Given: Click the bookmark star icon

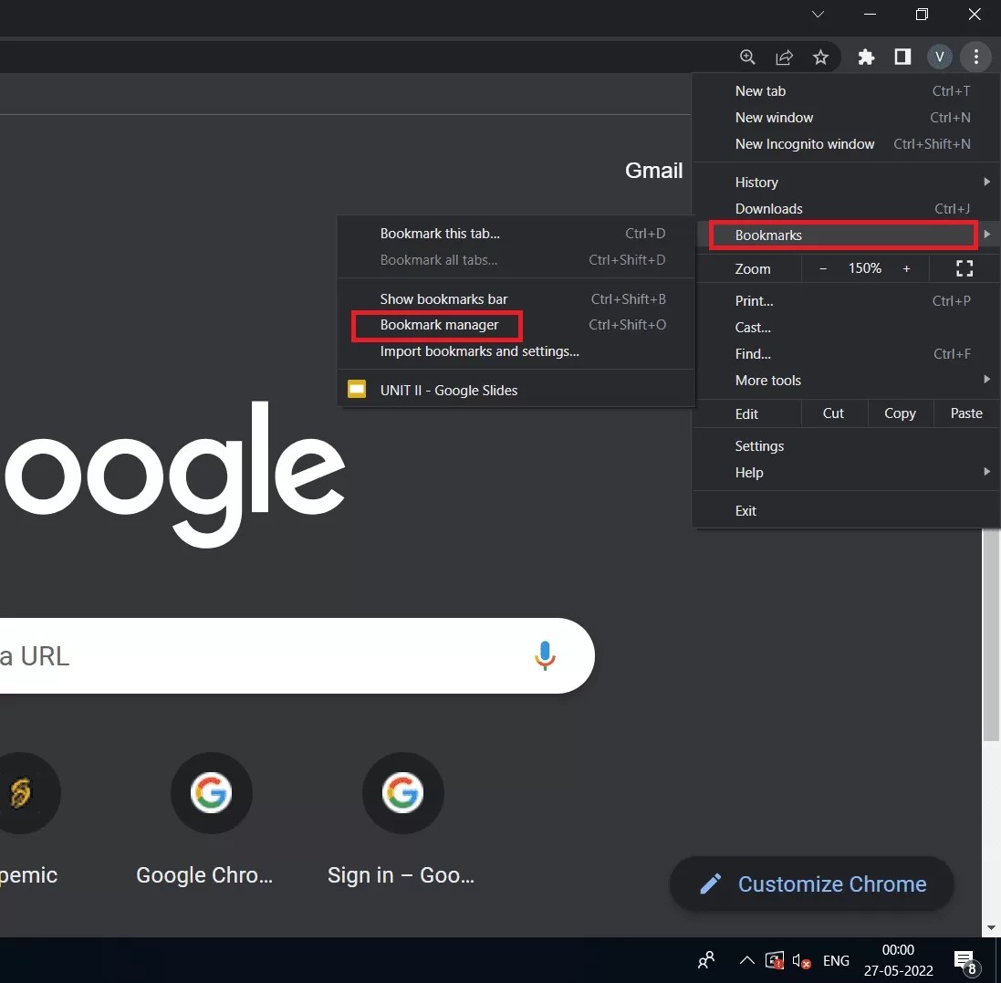Looking at the screenshot, I should tap(820, 57).
